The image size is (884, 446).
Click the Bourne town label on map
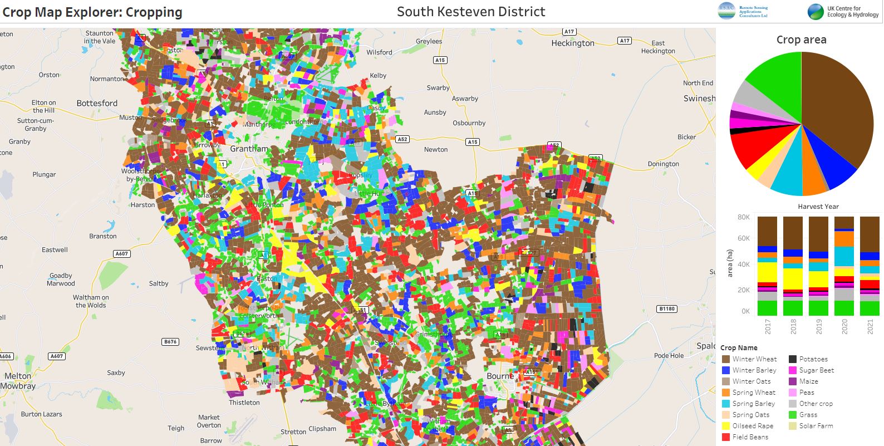pyautogui.click(x=500, y=376)
